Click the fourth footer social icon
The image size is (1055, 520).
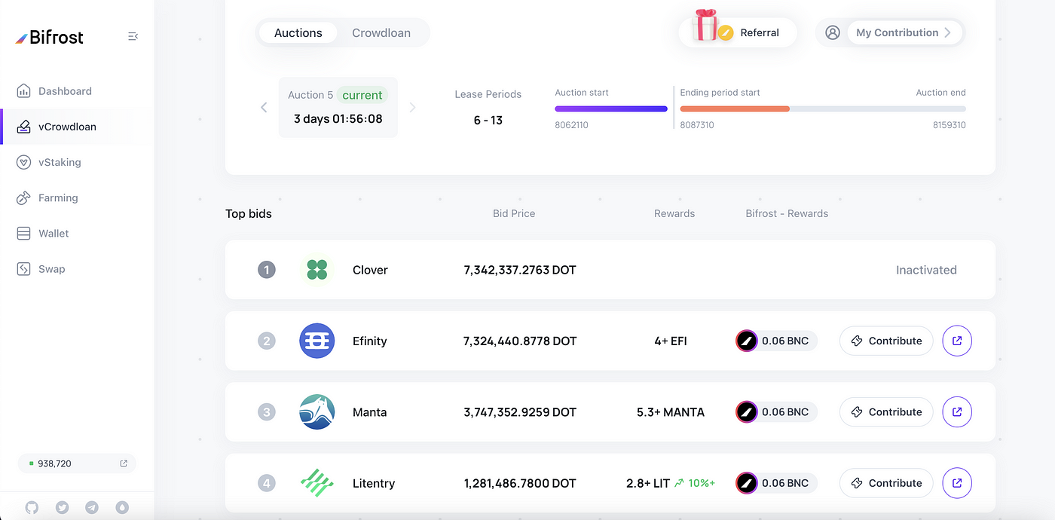point(122,507)
